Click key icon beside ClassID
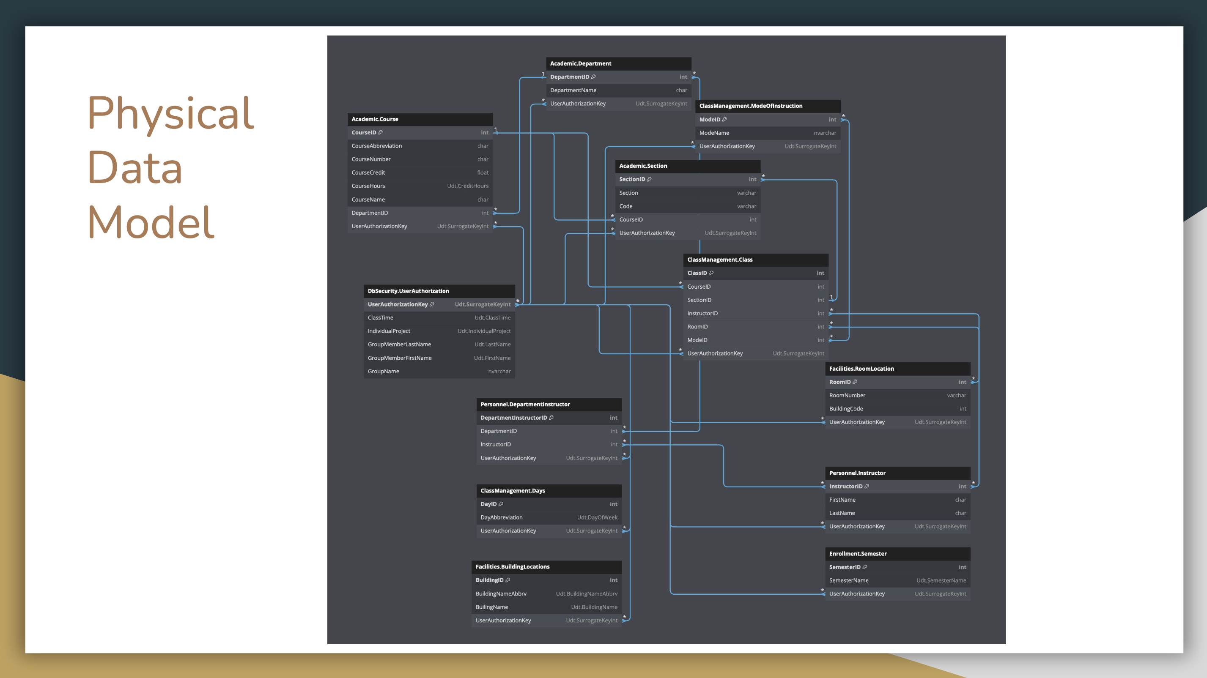 711,273
